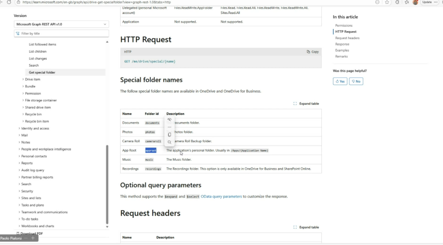Click the highlighted approot folder id
Viewport: 443px width, 245px height.
coord(151,150)
